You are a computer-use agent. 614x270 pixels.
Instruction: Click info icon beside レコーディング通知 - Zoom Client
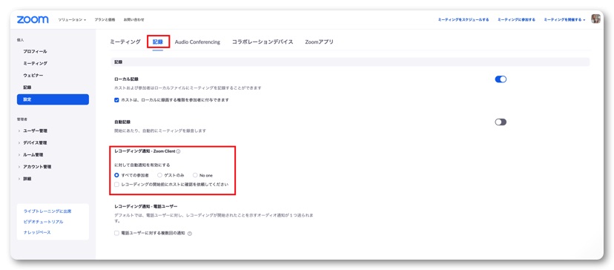[x=178, y=151]
